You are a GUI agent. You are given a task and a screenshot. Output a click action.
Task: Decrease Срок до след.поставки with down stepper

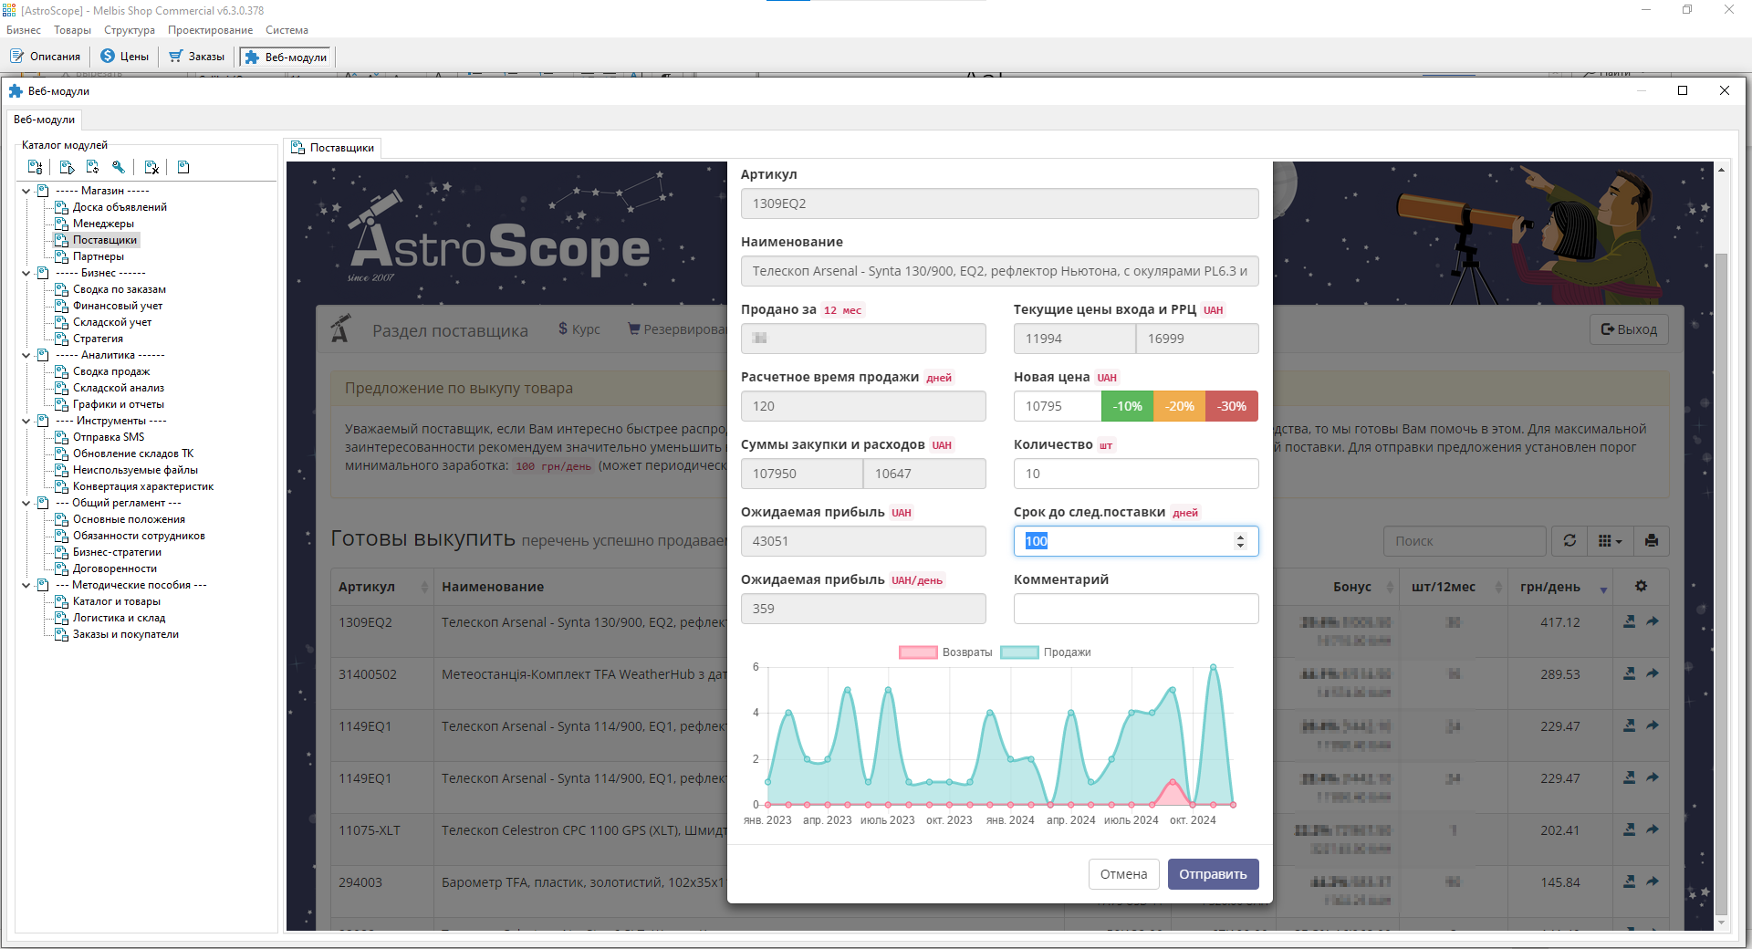pos(1240,546)
